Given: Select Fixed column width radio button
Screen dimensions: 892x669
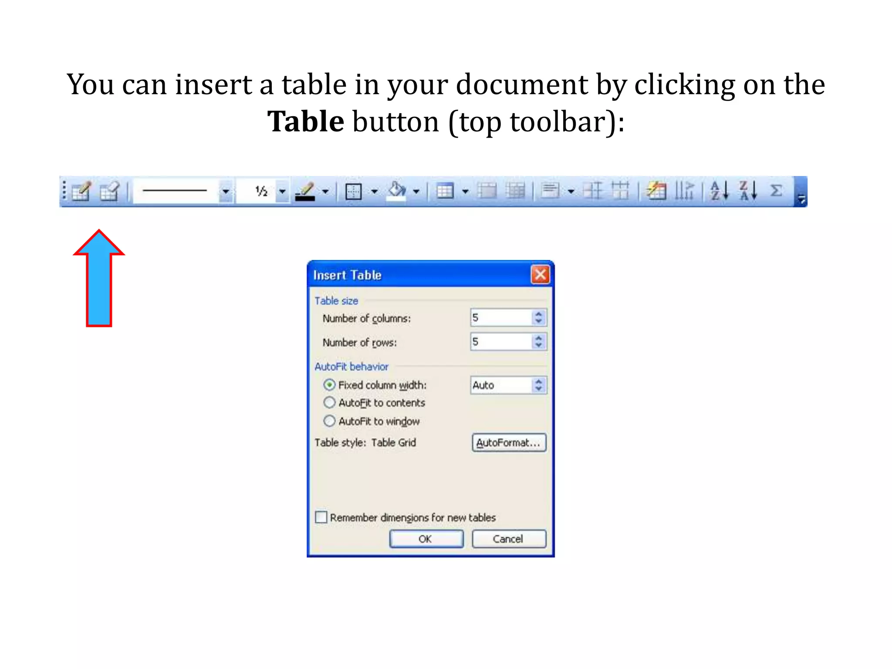Looking at the screenshot, I should [x=329, y=385].
